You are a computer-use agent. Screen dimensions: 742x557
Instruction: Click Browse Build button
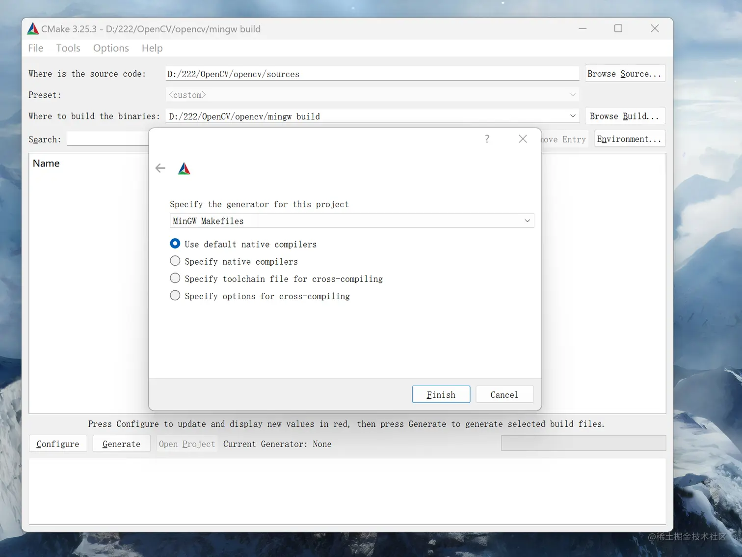coord(625,116)
